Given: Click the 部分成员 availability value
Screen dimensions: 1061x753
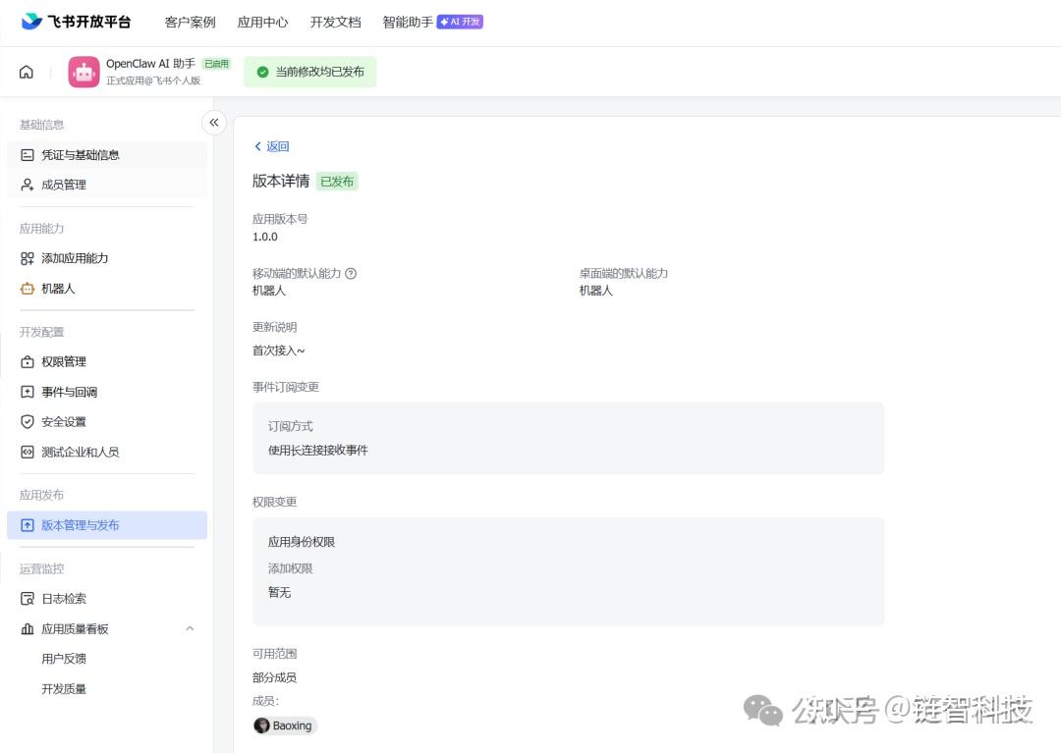Looking at the screenshot, I should (x=275, y=677).
